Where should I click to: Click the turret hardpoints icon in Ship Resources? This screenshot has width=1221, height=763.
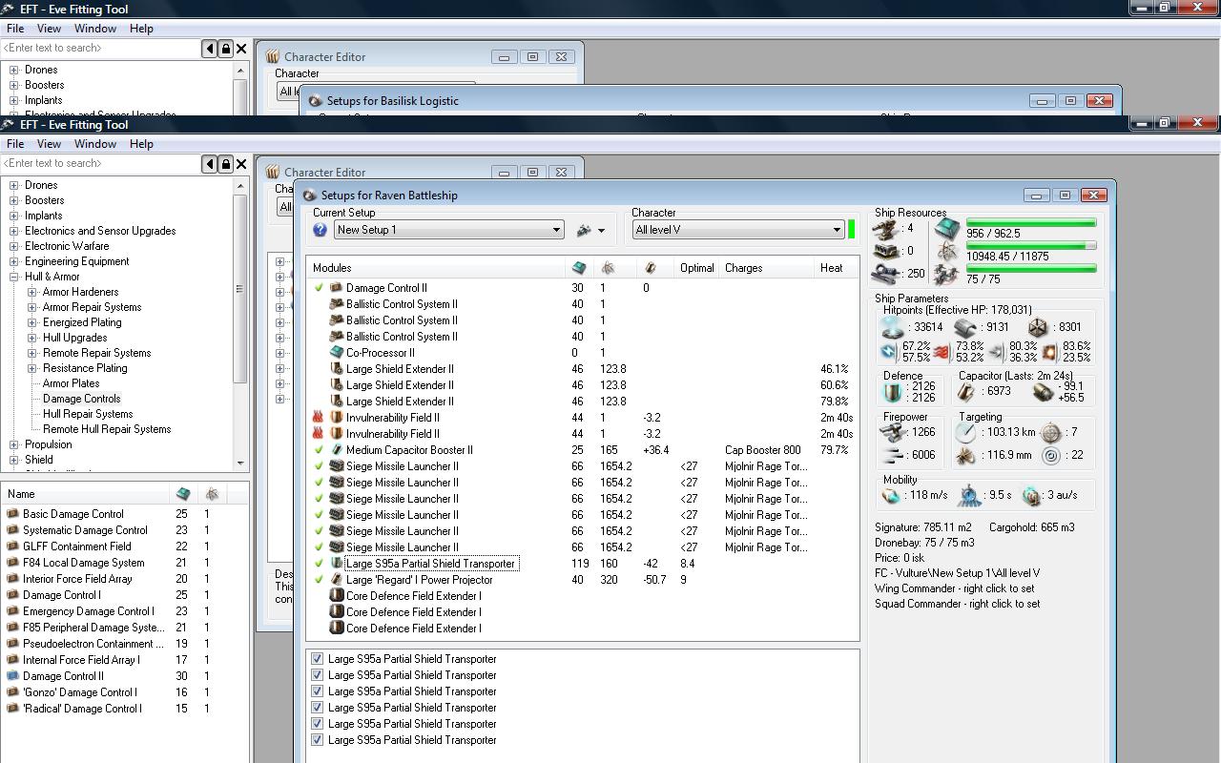click(886, 229)
